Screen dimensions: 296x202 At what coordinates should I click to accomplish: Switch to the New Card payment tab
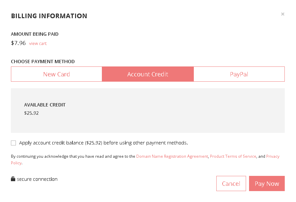point(57,74)
